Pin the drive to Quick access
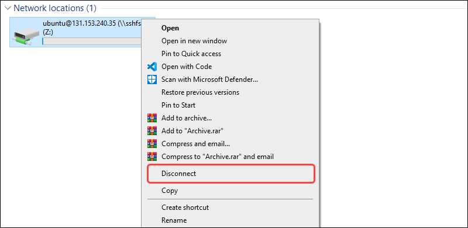This screenshot has width=468, height=228. 191,54
